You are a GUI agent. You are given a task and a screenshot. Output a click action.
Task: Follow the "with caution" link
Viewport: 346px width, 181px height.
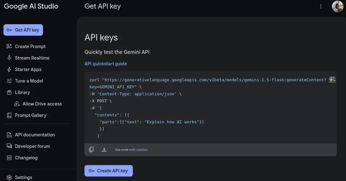point(138,150)
